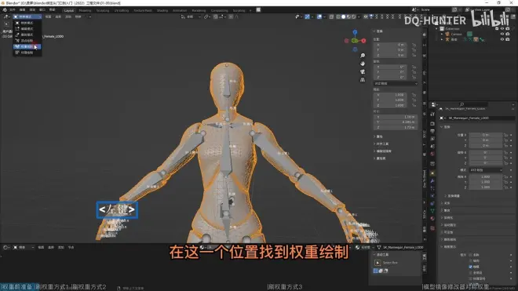The image size is (518, 291).
Task: Toggle viewport overlays button
Action: tap(319, 16)
